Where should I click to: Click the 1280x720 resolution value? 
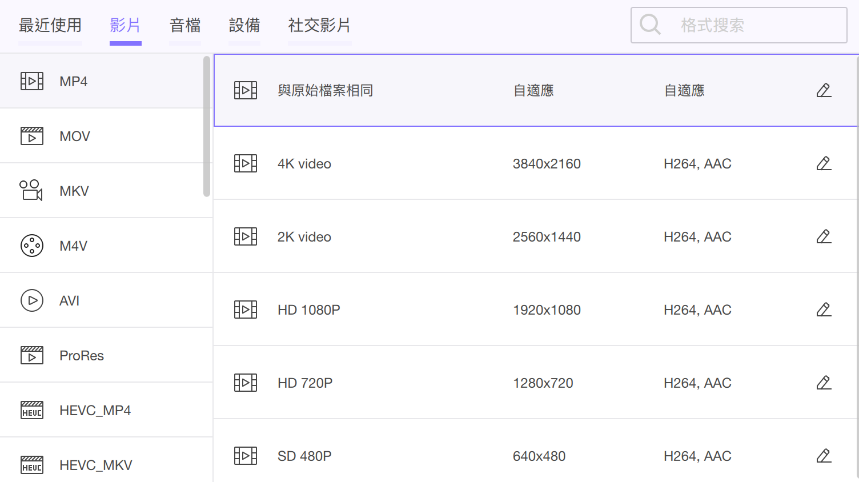click(543, 383)
